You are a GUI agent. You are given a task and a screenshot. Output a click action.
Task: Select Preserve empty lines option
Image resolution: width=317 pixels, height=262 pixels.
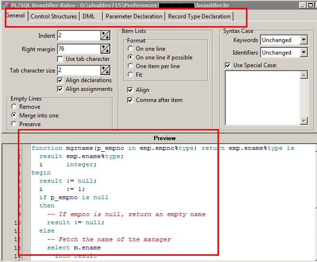pos(14,124)
